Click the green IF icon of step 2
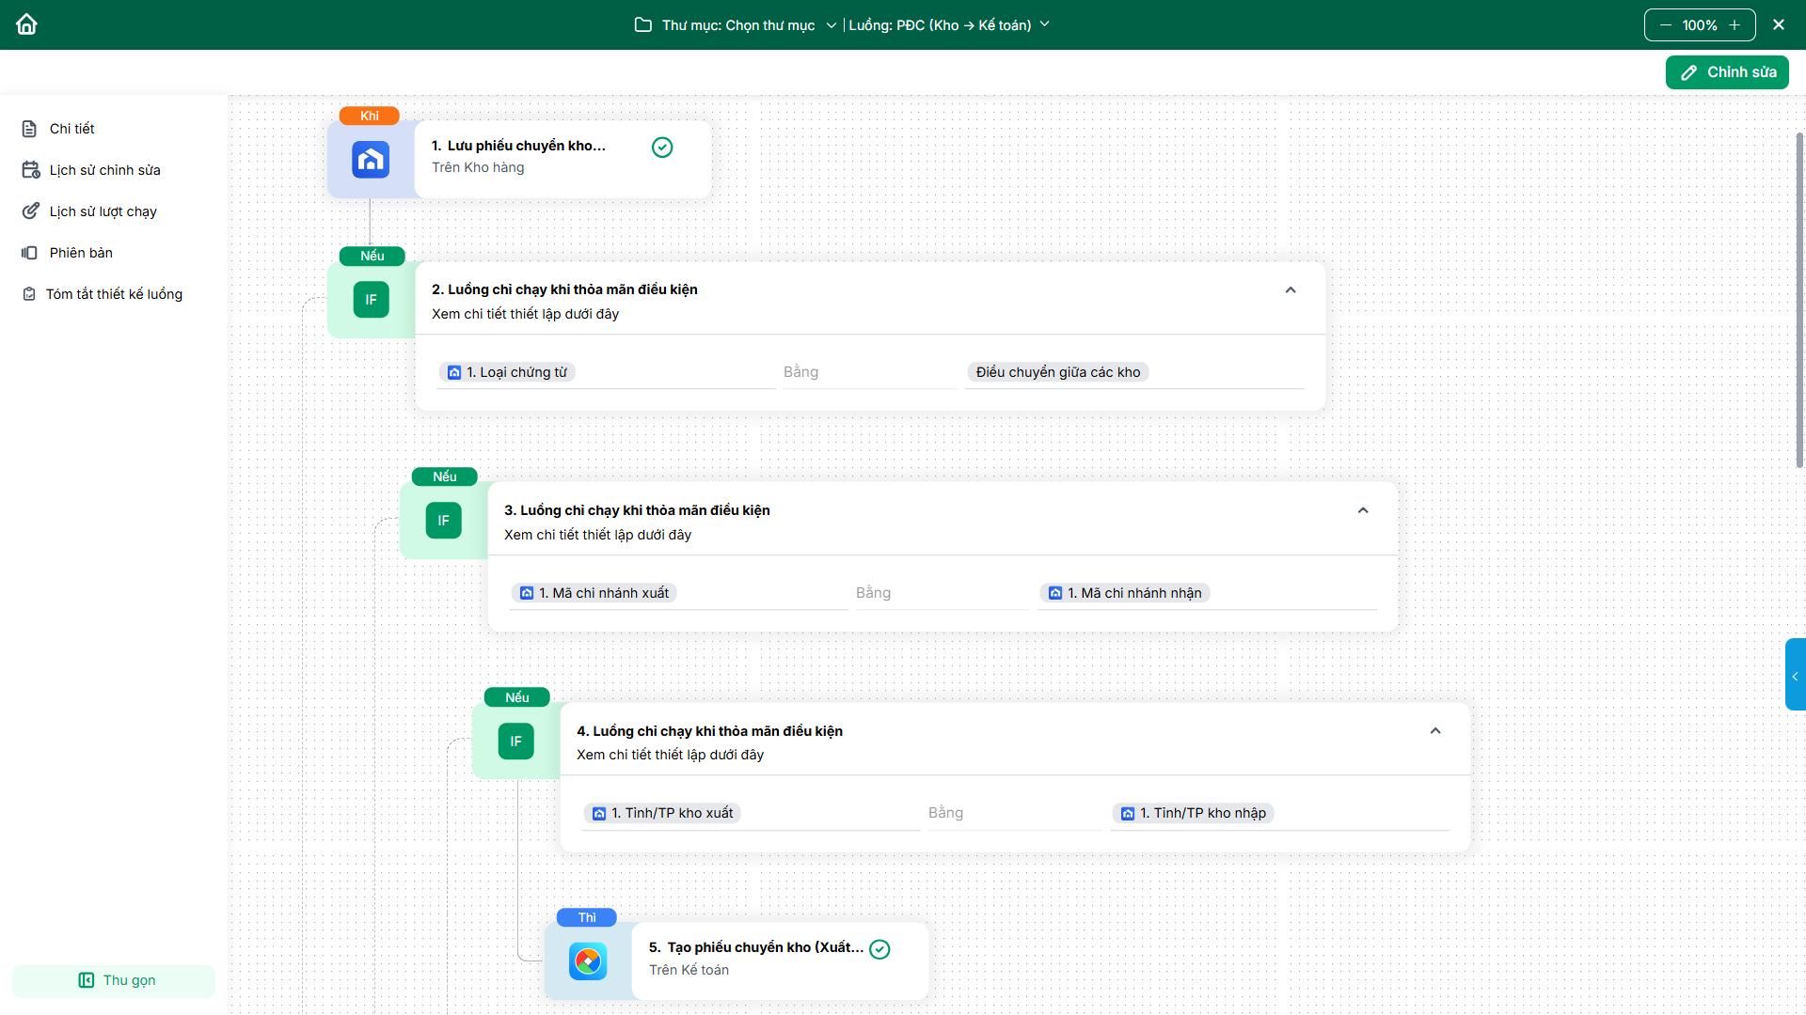This screenshot has width=1806, height=1015. [x=371, y=300]
